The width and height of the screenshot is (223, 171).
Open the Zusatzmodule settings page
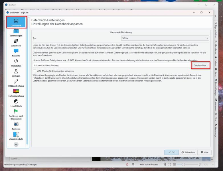16,136
